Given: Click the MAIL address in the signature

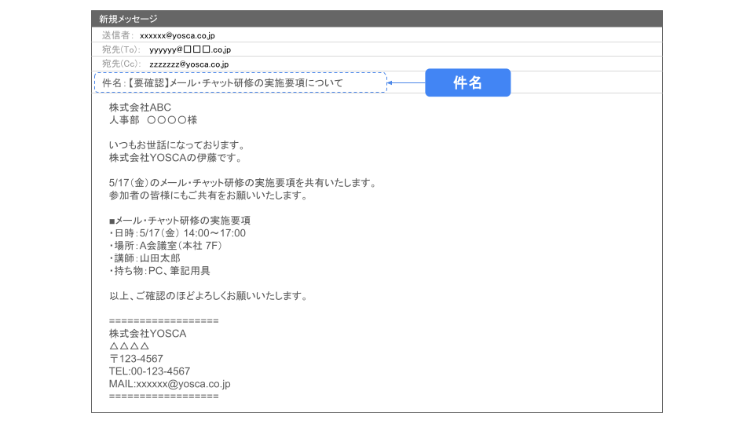Looking at the screenshot, I should coord(170,384).
